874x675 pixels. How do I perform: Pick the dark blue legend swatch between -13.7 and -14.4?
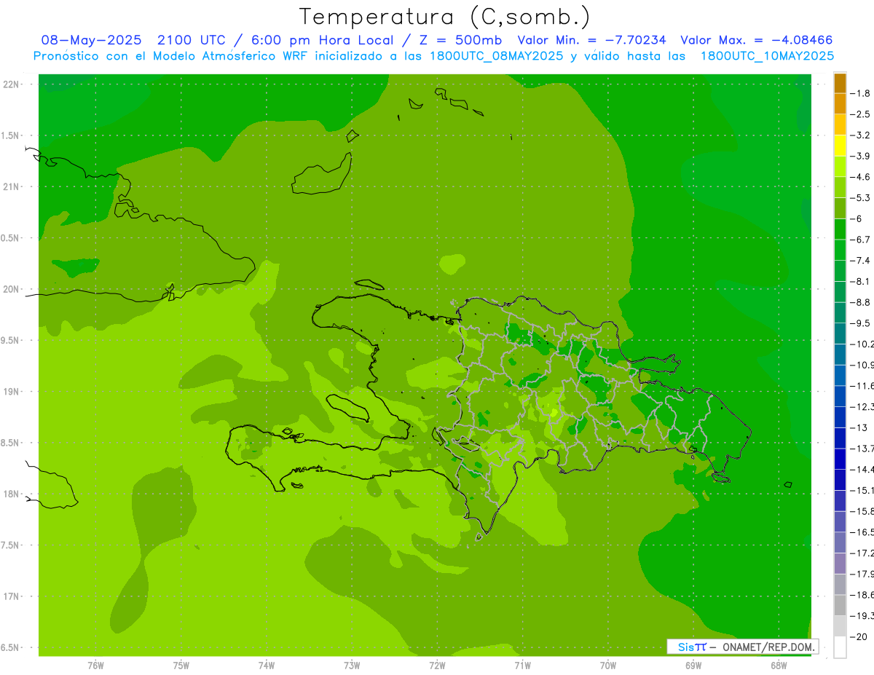tap(840, 459)
